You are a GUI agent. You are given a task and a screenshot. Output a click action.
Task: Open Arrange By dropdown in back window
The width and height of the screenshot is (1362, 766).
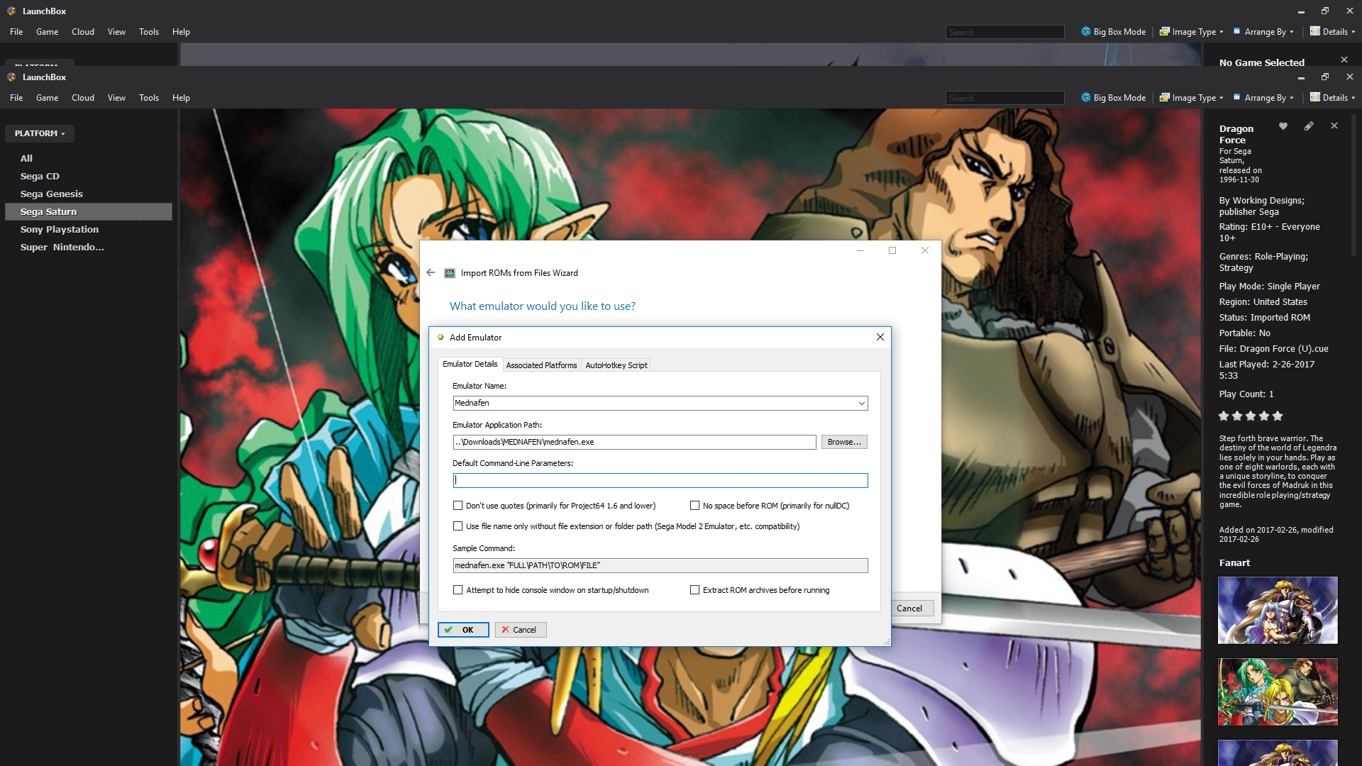(x=1263, y=32)
